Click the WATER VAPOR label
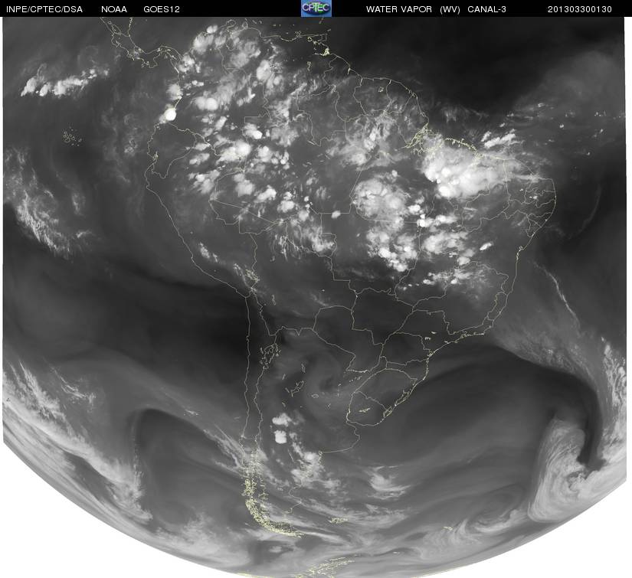This screenshot has height=578, width=632. pyautogui.click(x=399, y=9)
